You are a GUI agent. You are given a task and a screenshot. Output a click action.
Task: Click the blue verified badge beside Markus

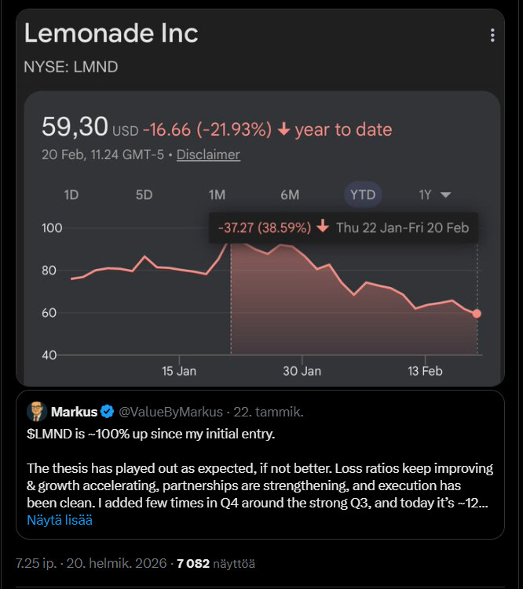tap(106, 412)
